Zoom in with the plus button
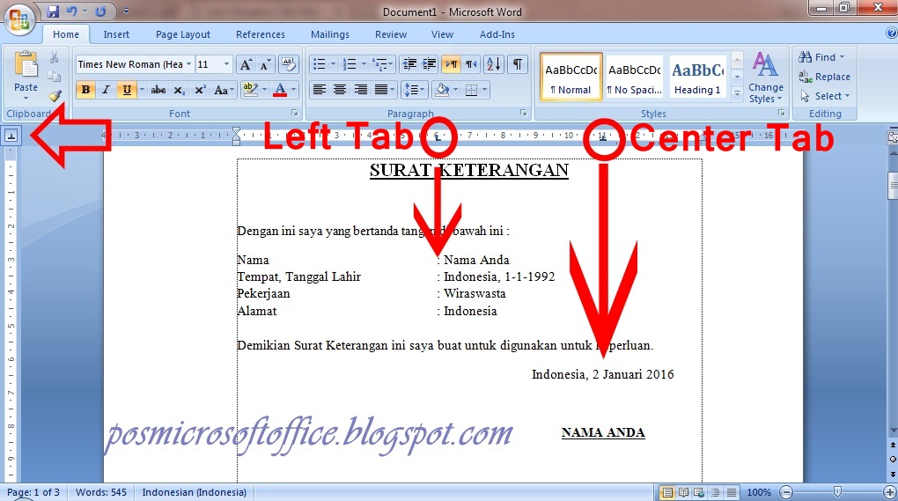Screen dimensions: 898x501 tap(891, 492)
